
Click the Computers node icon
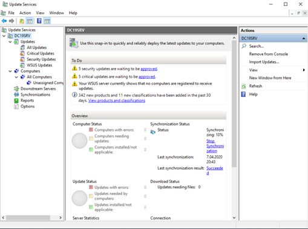16,71
